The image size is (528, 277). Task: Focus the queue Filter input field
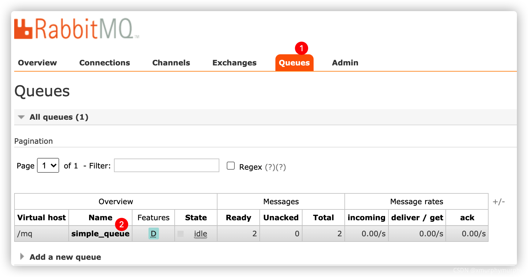[x=167, y=165]
